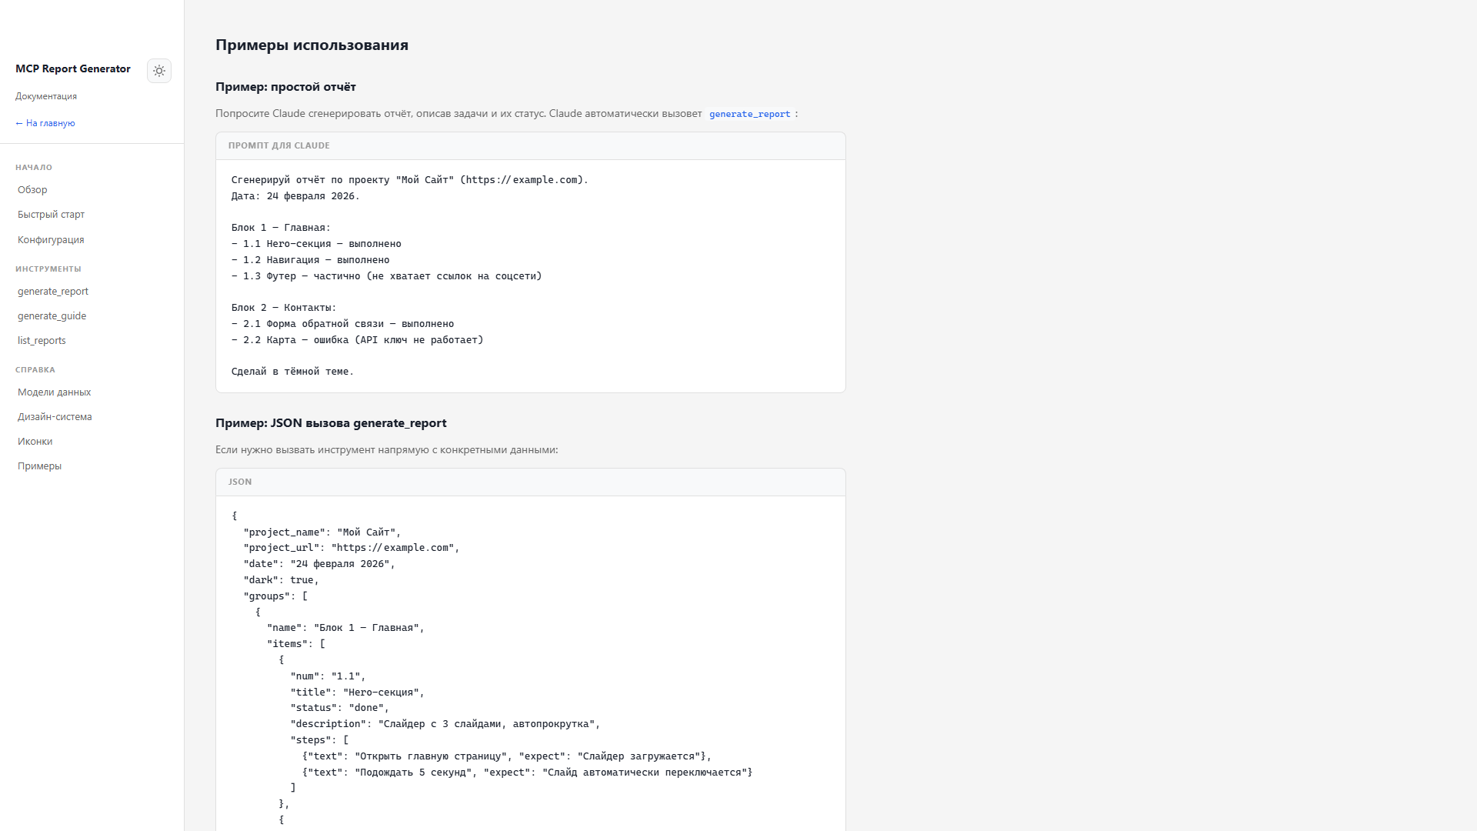Open the Конфигурация sidebar item
The image size is (1477, 831).
tap(51, 240)
